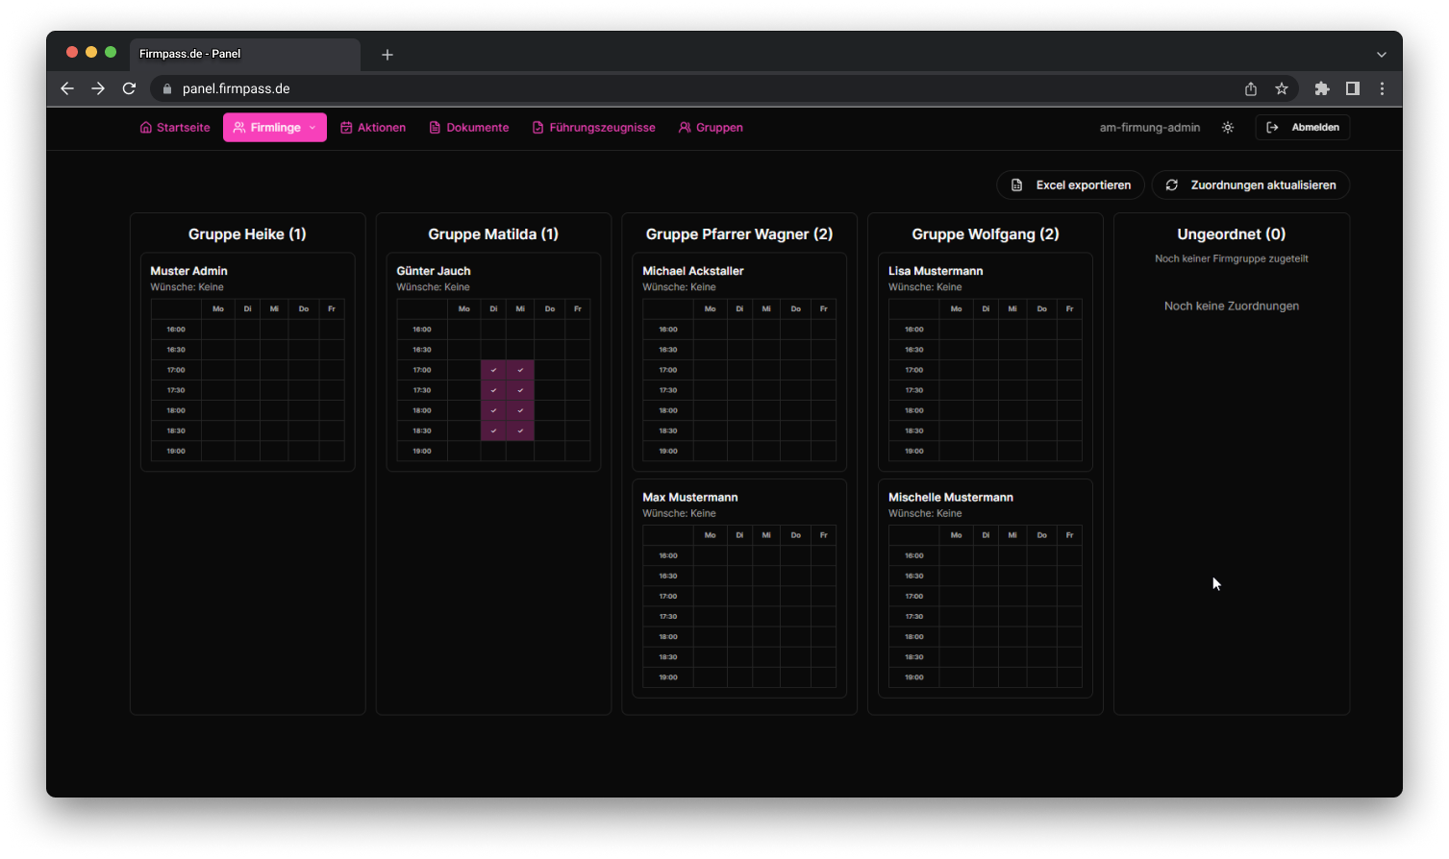Click the logout arrow icon on Abmelden
The height and width of the screenshot is (859, 1449).
click(x=1273, y=126)
